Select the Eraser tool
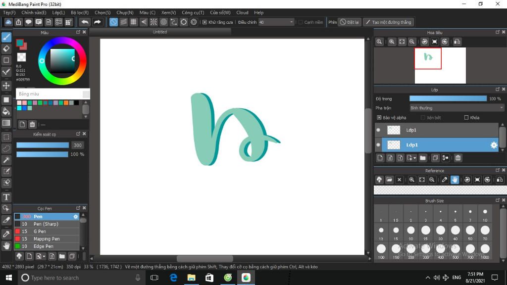The image size is (507, 285). point(6,49)
